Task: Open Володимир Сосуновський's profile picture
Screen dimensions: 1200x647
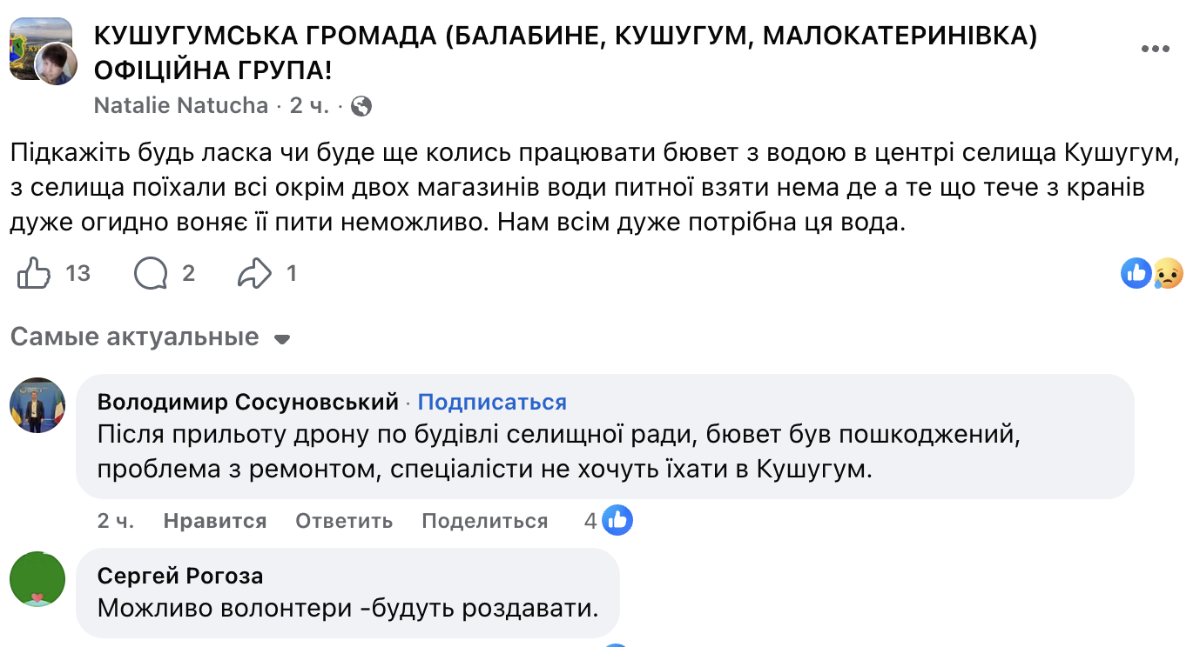Action: [x=37, y=405]
